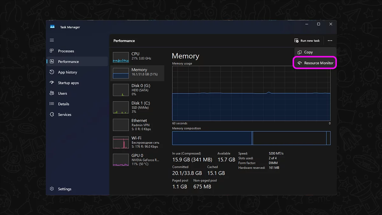Screen dimensions: 382x215
Task: Click the Memory composition bar
Action: [x=251, y=138]
